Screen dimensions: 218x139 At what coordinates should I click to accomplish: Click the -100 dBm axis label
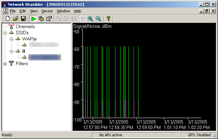(x=77, y=120)
